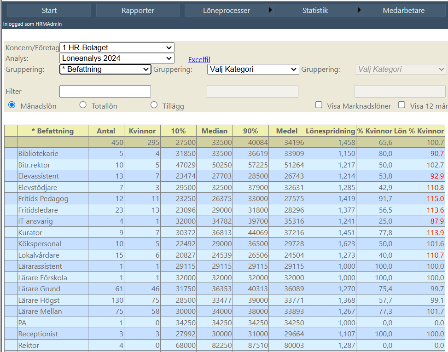Select the Tillägg radio button

click(154, 105)
